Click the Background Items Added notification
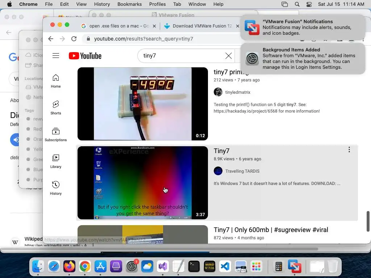The height and width of the screenshot is (278, 371). [x=303, y=58]
